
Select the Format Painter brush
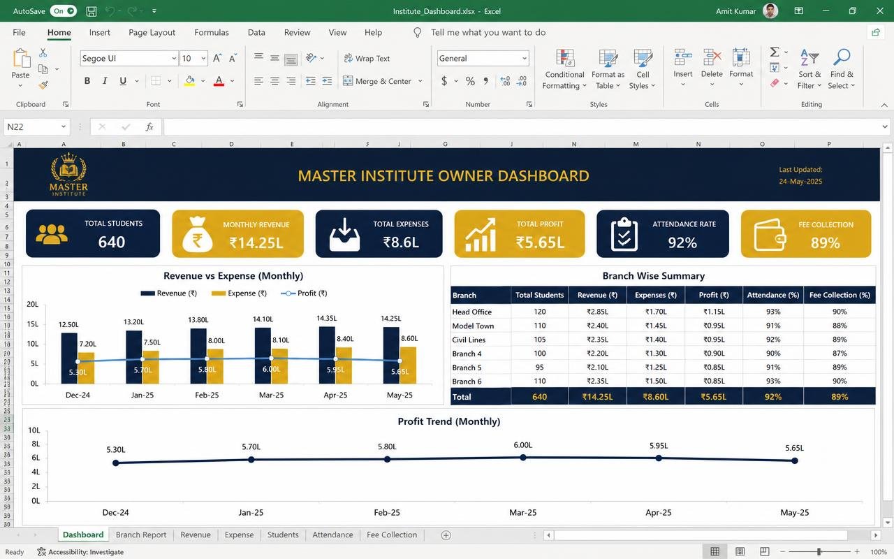(43, 85)
